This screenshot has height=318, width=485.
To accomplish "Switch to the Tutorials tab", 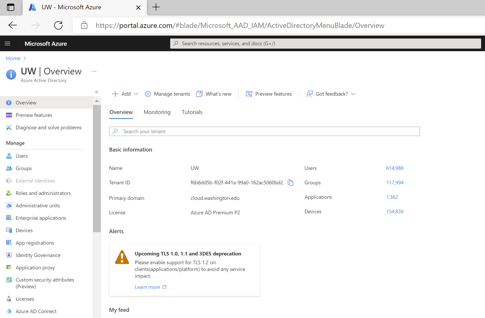I will (x=192, y=112).
